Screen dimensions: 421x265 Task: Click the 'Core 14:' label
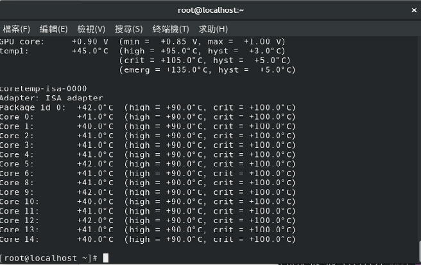coord(19,239)
